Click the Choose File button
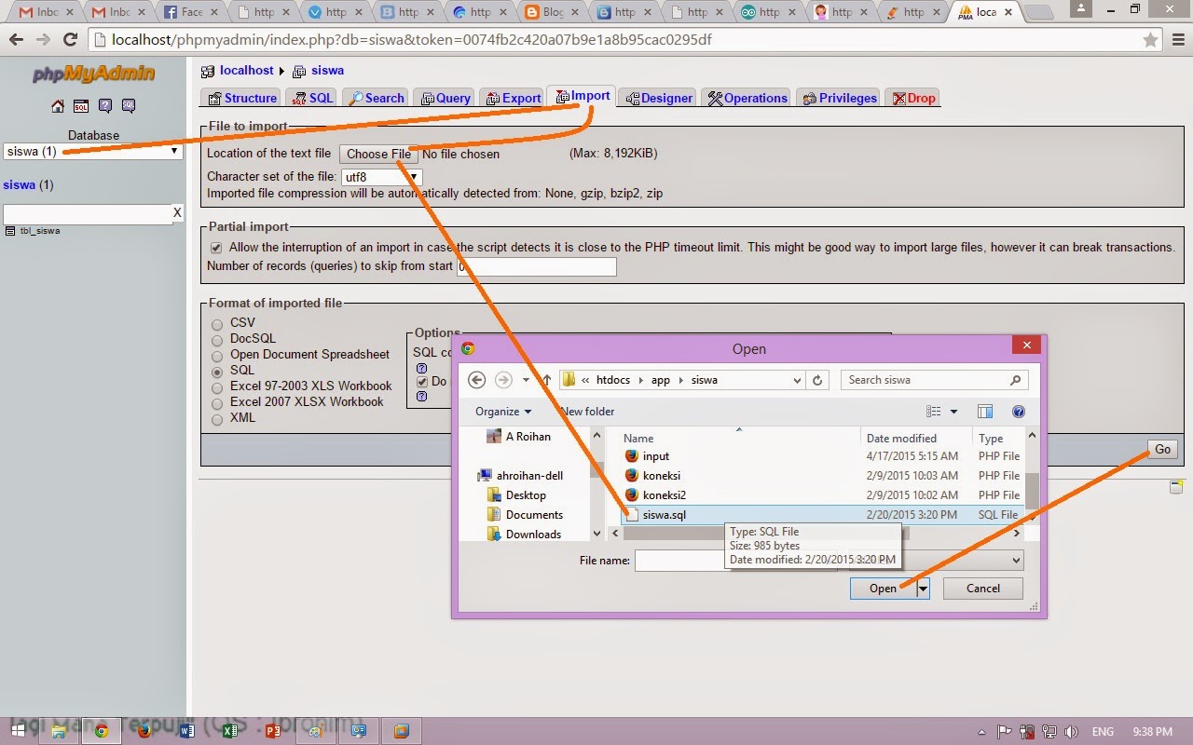 click(377, 154)
